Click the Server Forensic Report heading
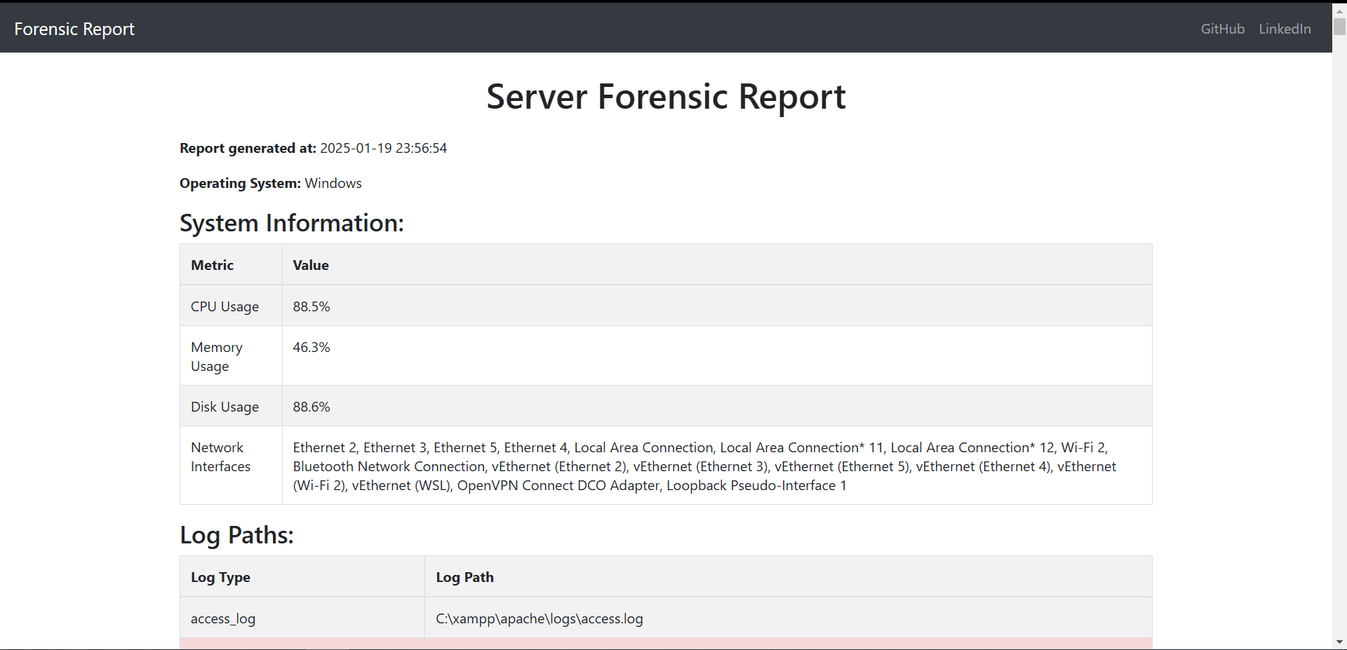 666,97
